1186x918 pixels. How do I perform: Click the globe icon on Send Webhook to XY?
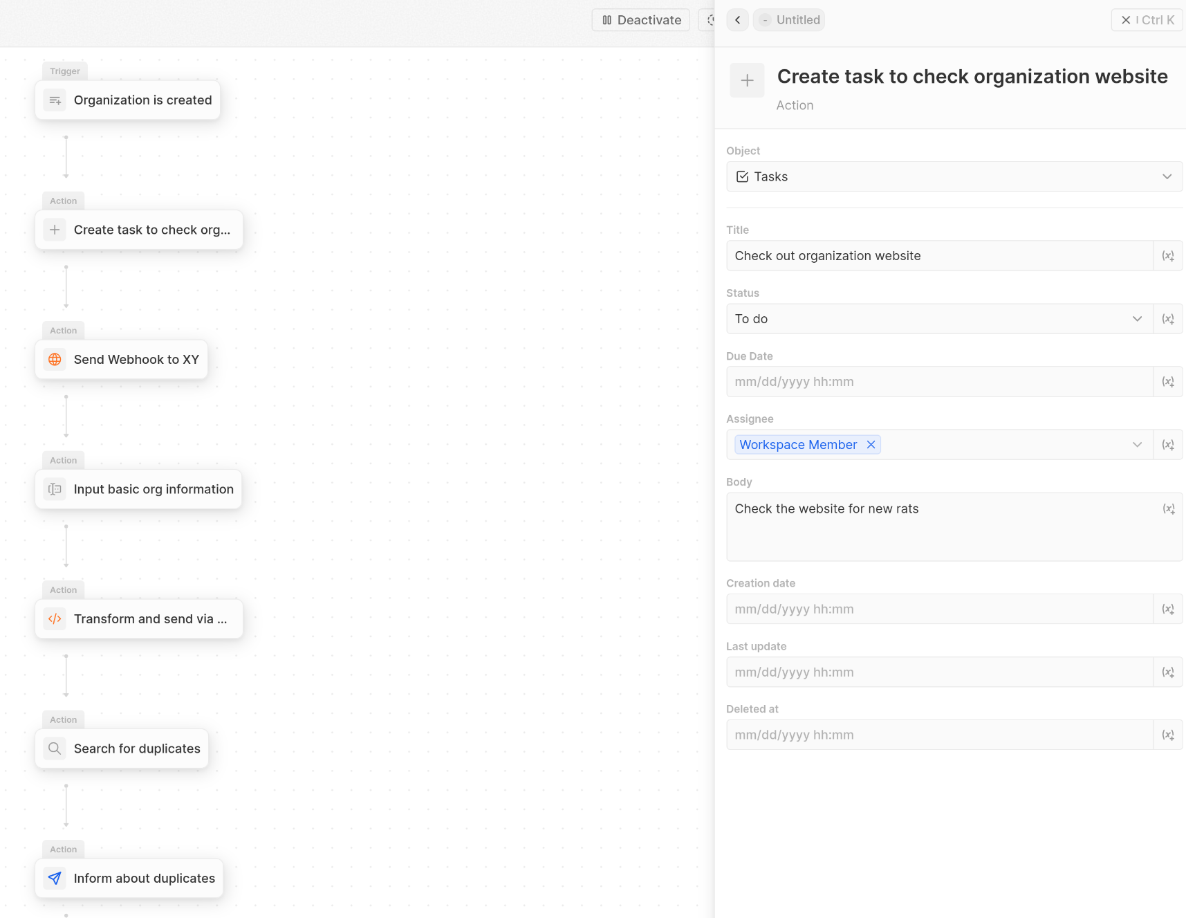point(54,359)
